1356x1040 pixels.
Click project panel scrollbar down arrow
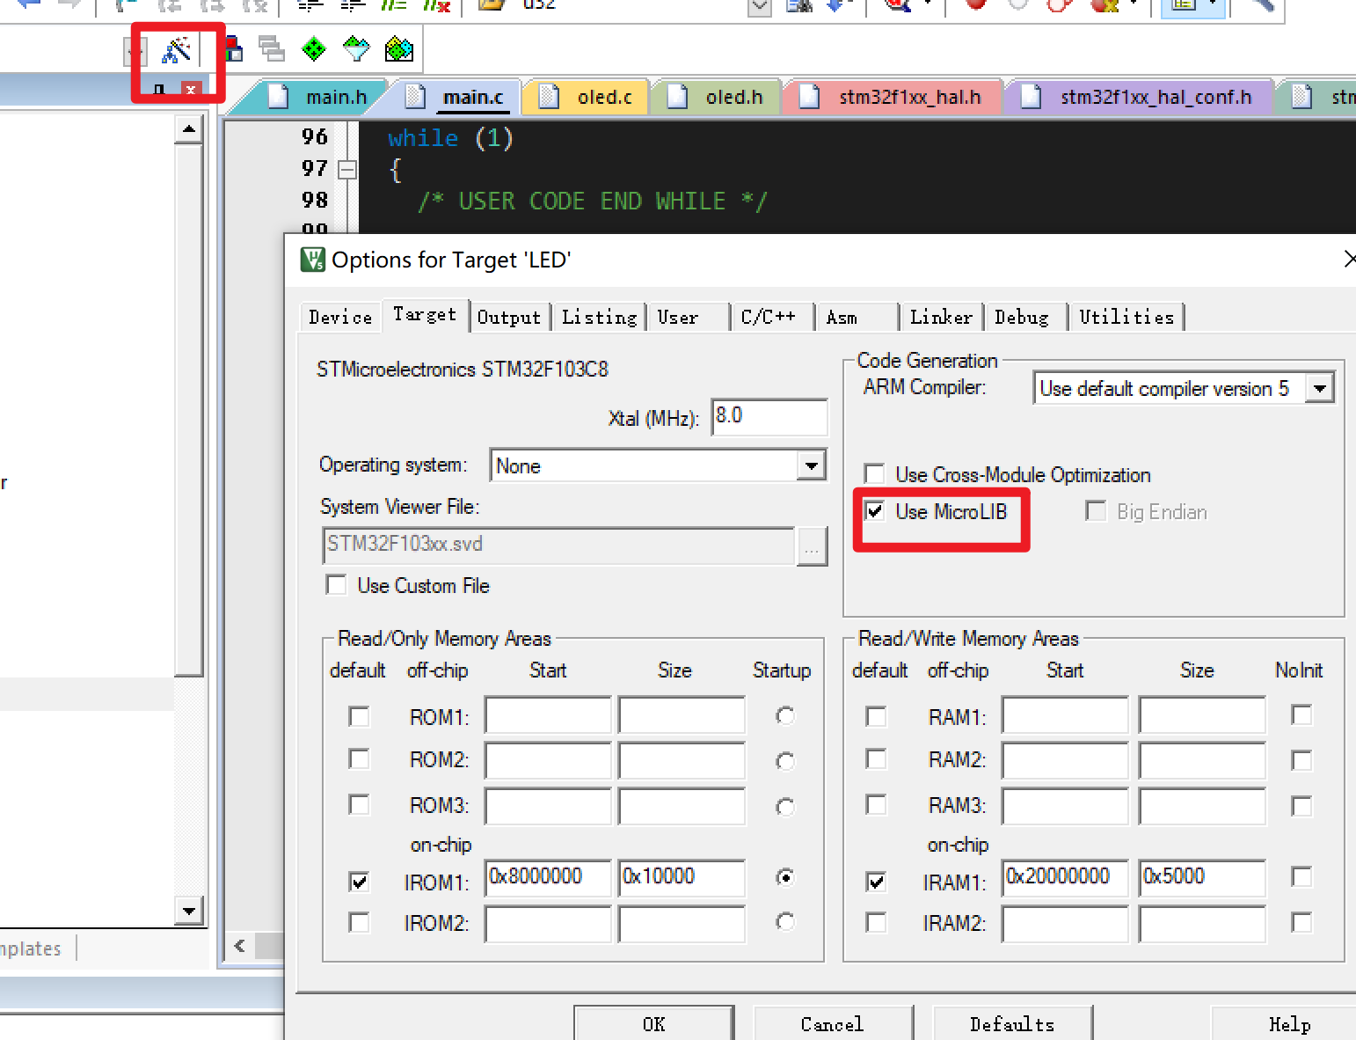pyautogui.click(x=189, y=911)
